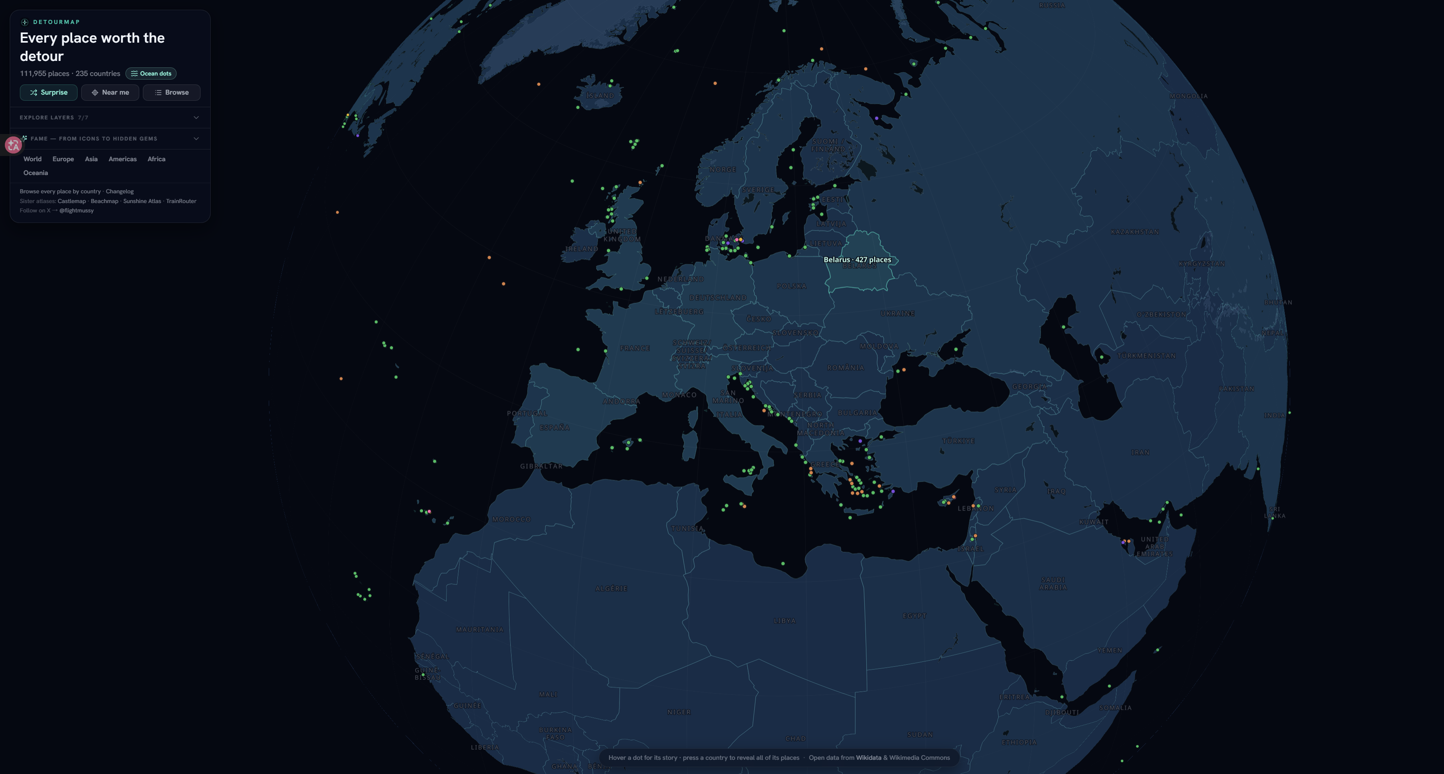
Task: Click the LIBYA label on the map
Action: (x=785, y=621)
